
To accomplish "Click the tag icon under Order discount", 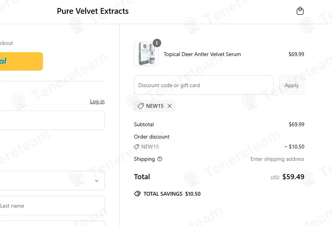I will (137, 147).
